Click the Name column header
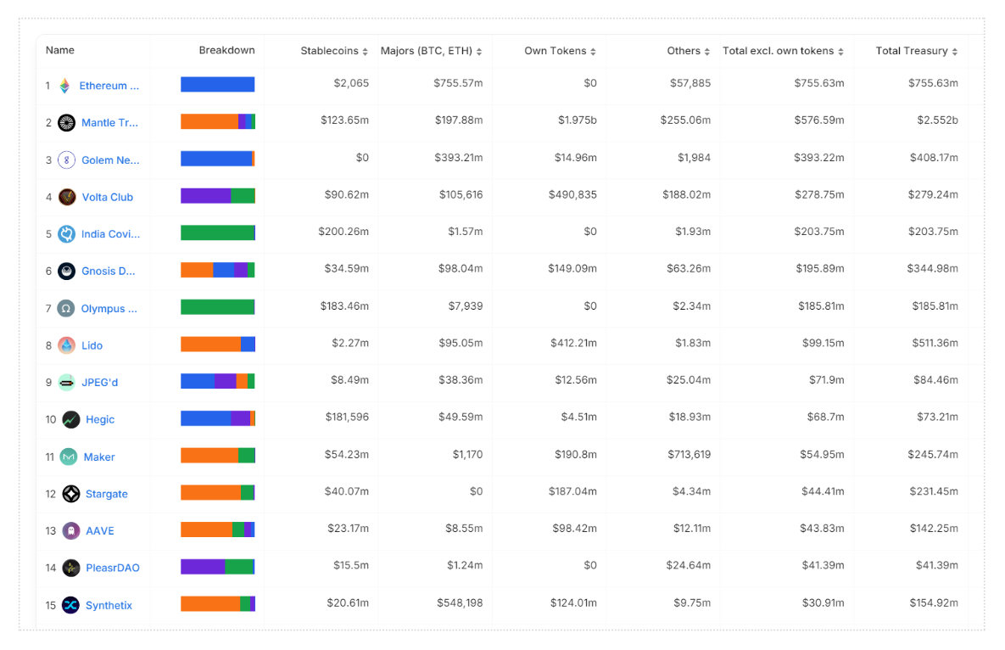Screen dimensions: 1005x650 click(x=60, y=50)
